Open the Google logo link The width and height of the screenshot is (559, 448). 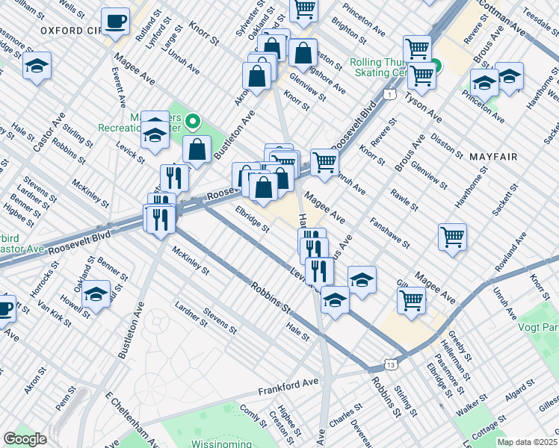point(25,439)
